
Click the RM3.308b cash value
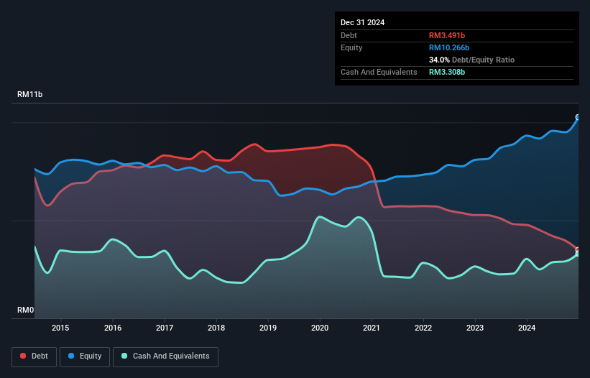coord(447,72)
